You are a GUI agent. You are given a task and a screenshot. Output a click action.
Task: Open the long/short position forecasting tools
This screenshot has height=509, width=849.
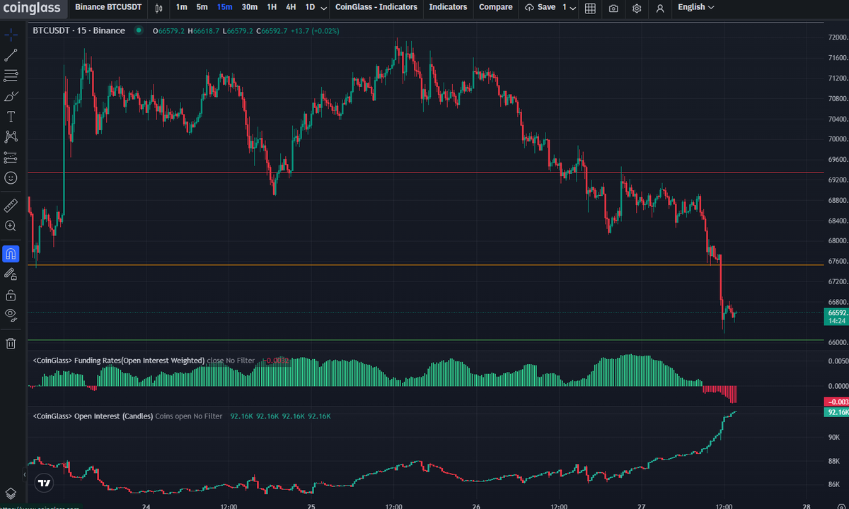click(11, 157)
